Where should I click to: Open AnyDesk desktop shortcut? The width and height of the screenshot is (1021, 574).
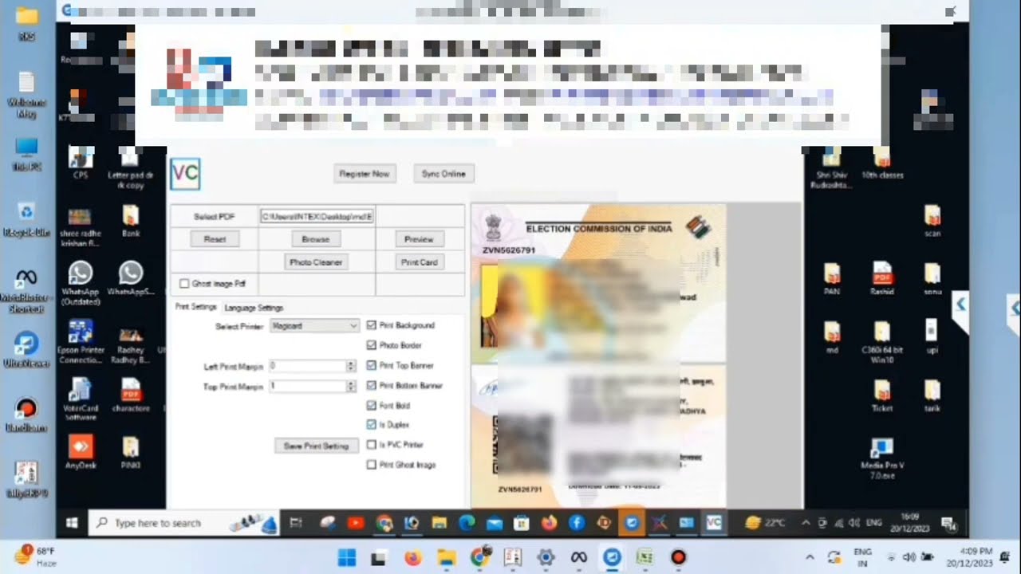pos(81,452)
